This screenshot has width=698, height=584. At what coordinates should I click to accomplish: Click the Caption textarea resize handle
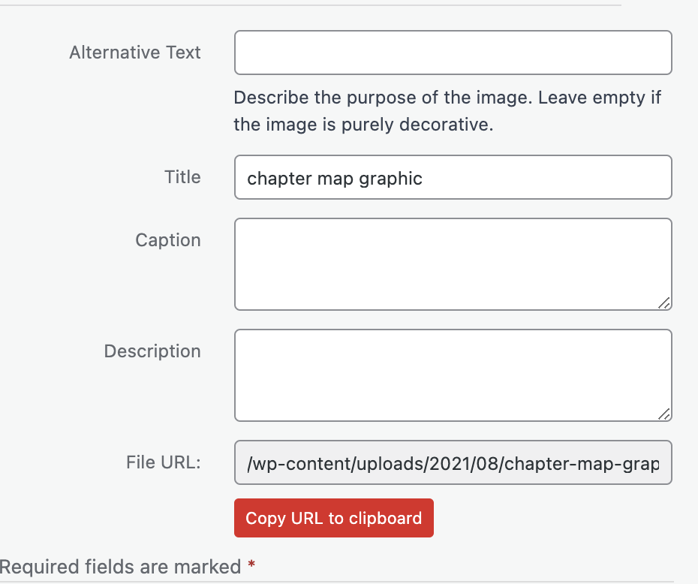pos(664,303)
